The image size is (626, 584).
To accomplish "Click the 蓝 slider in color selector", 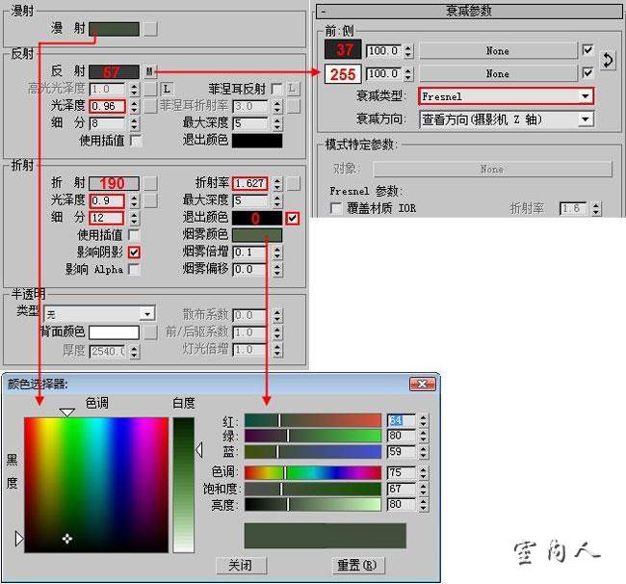I will 313,452.
